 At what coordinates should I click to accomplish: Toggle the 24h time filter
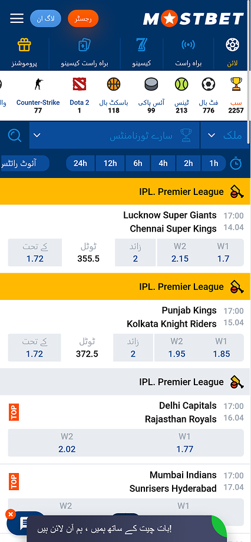pos(80,163)
